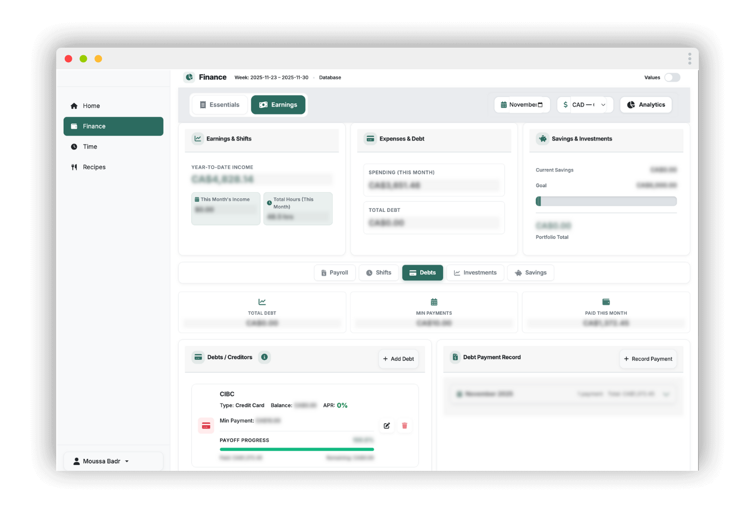Switch to the Essentials tab
Viewport: 755px width, 511px height.
pos(219,104)
